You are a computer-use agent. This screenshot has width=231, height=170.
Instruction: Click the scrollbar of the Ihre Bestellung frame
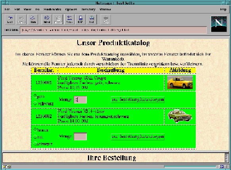pyautogui.click(x=227, y=157)
